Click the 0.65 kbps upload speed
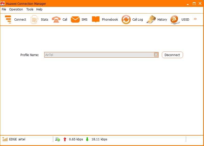204x146 pixels. pyautogui.click(x=76, y=139)
